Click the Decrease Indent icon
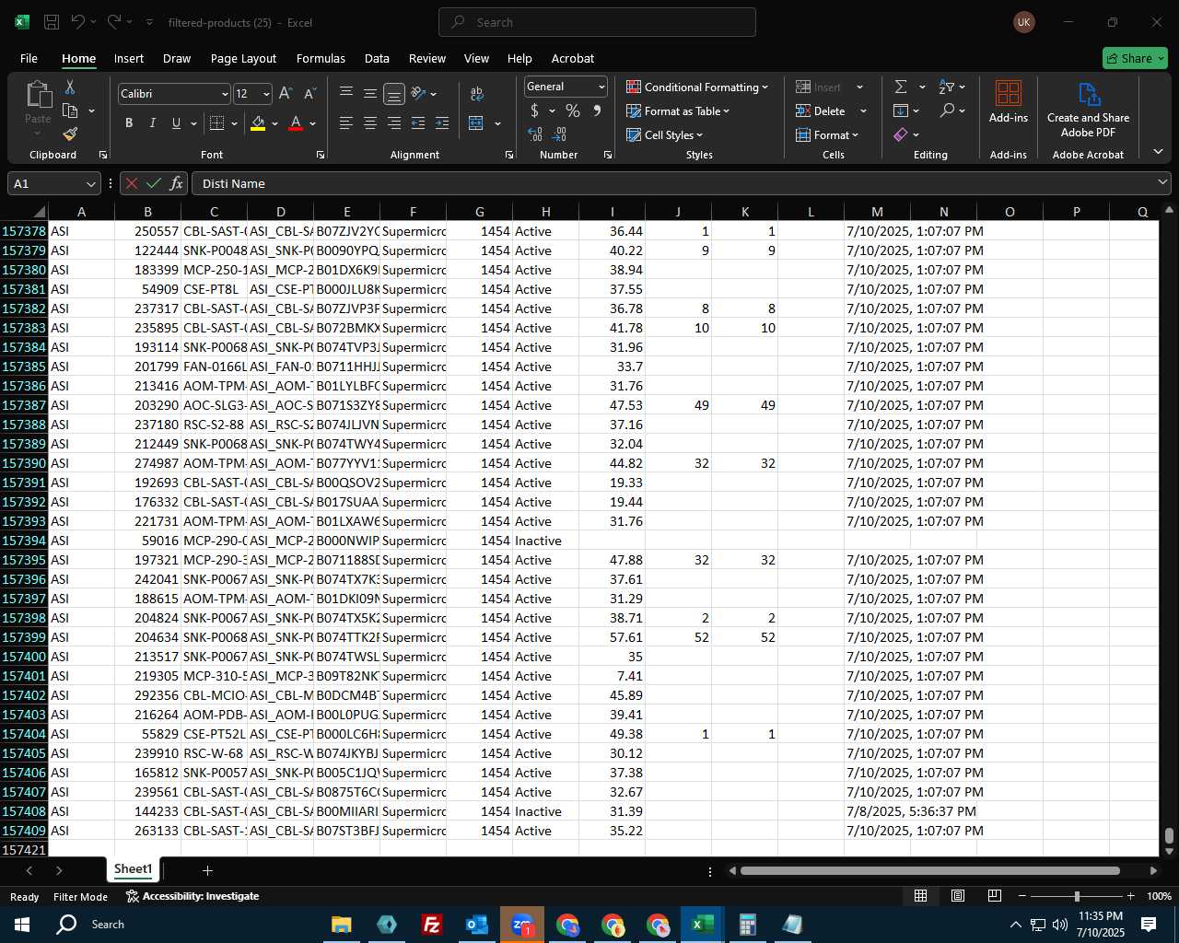The image size is (1179, 943). [418, 123]
